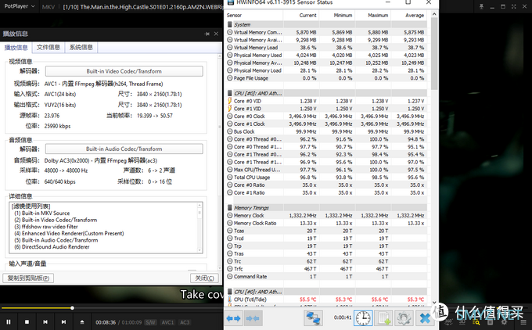Click the 'Total CPU Usage' row icon
This screenshot has width=532, height=330.
coord(230,177)
